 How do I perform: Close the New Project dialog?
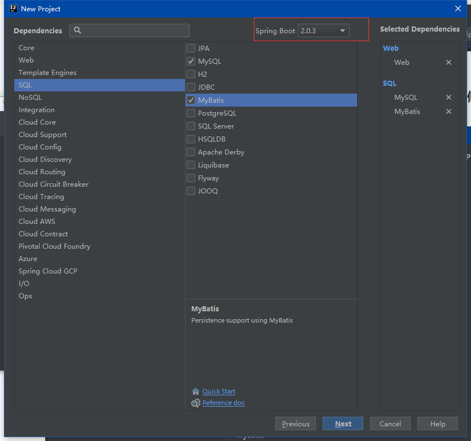458,8
